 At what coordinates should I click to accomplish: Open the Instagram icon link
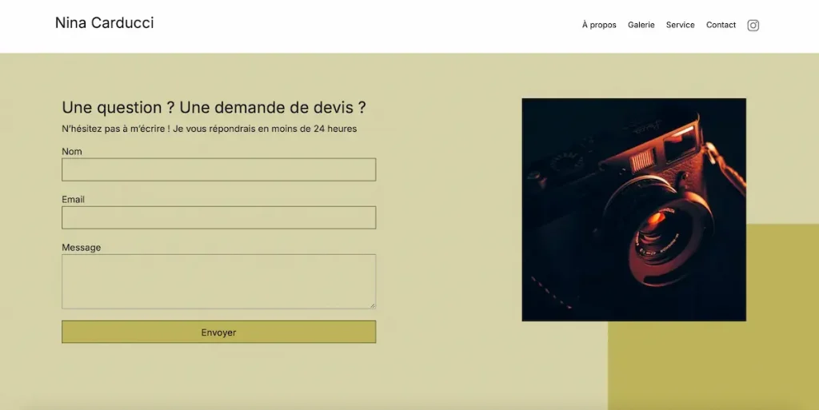[x=753, y=25]
